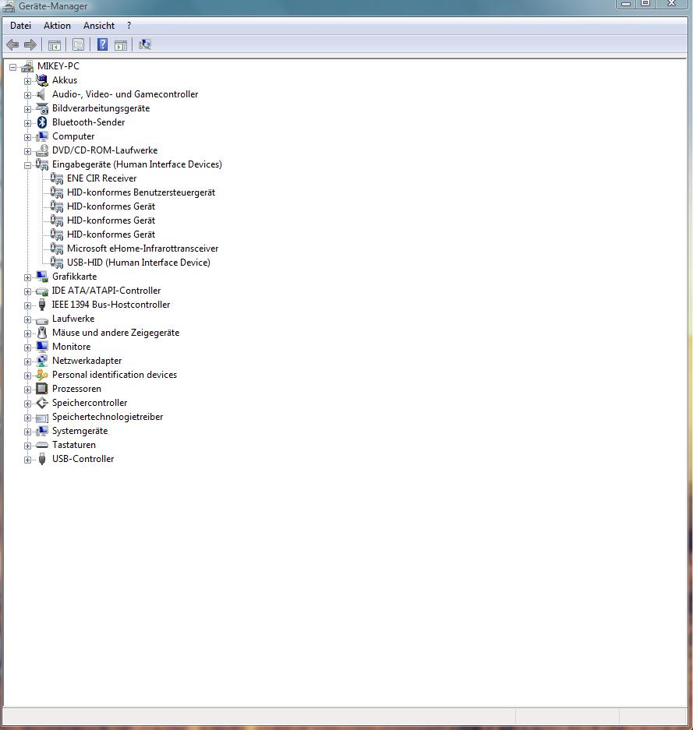Close the Geräte-Manager window
This screenshot has height=730, width=693.
671,4
